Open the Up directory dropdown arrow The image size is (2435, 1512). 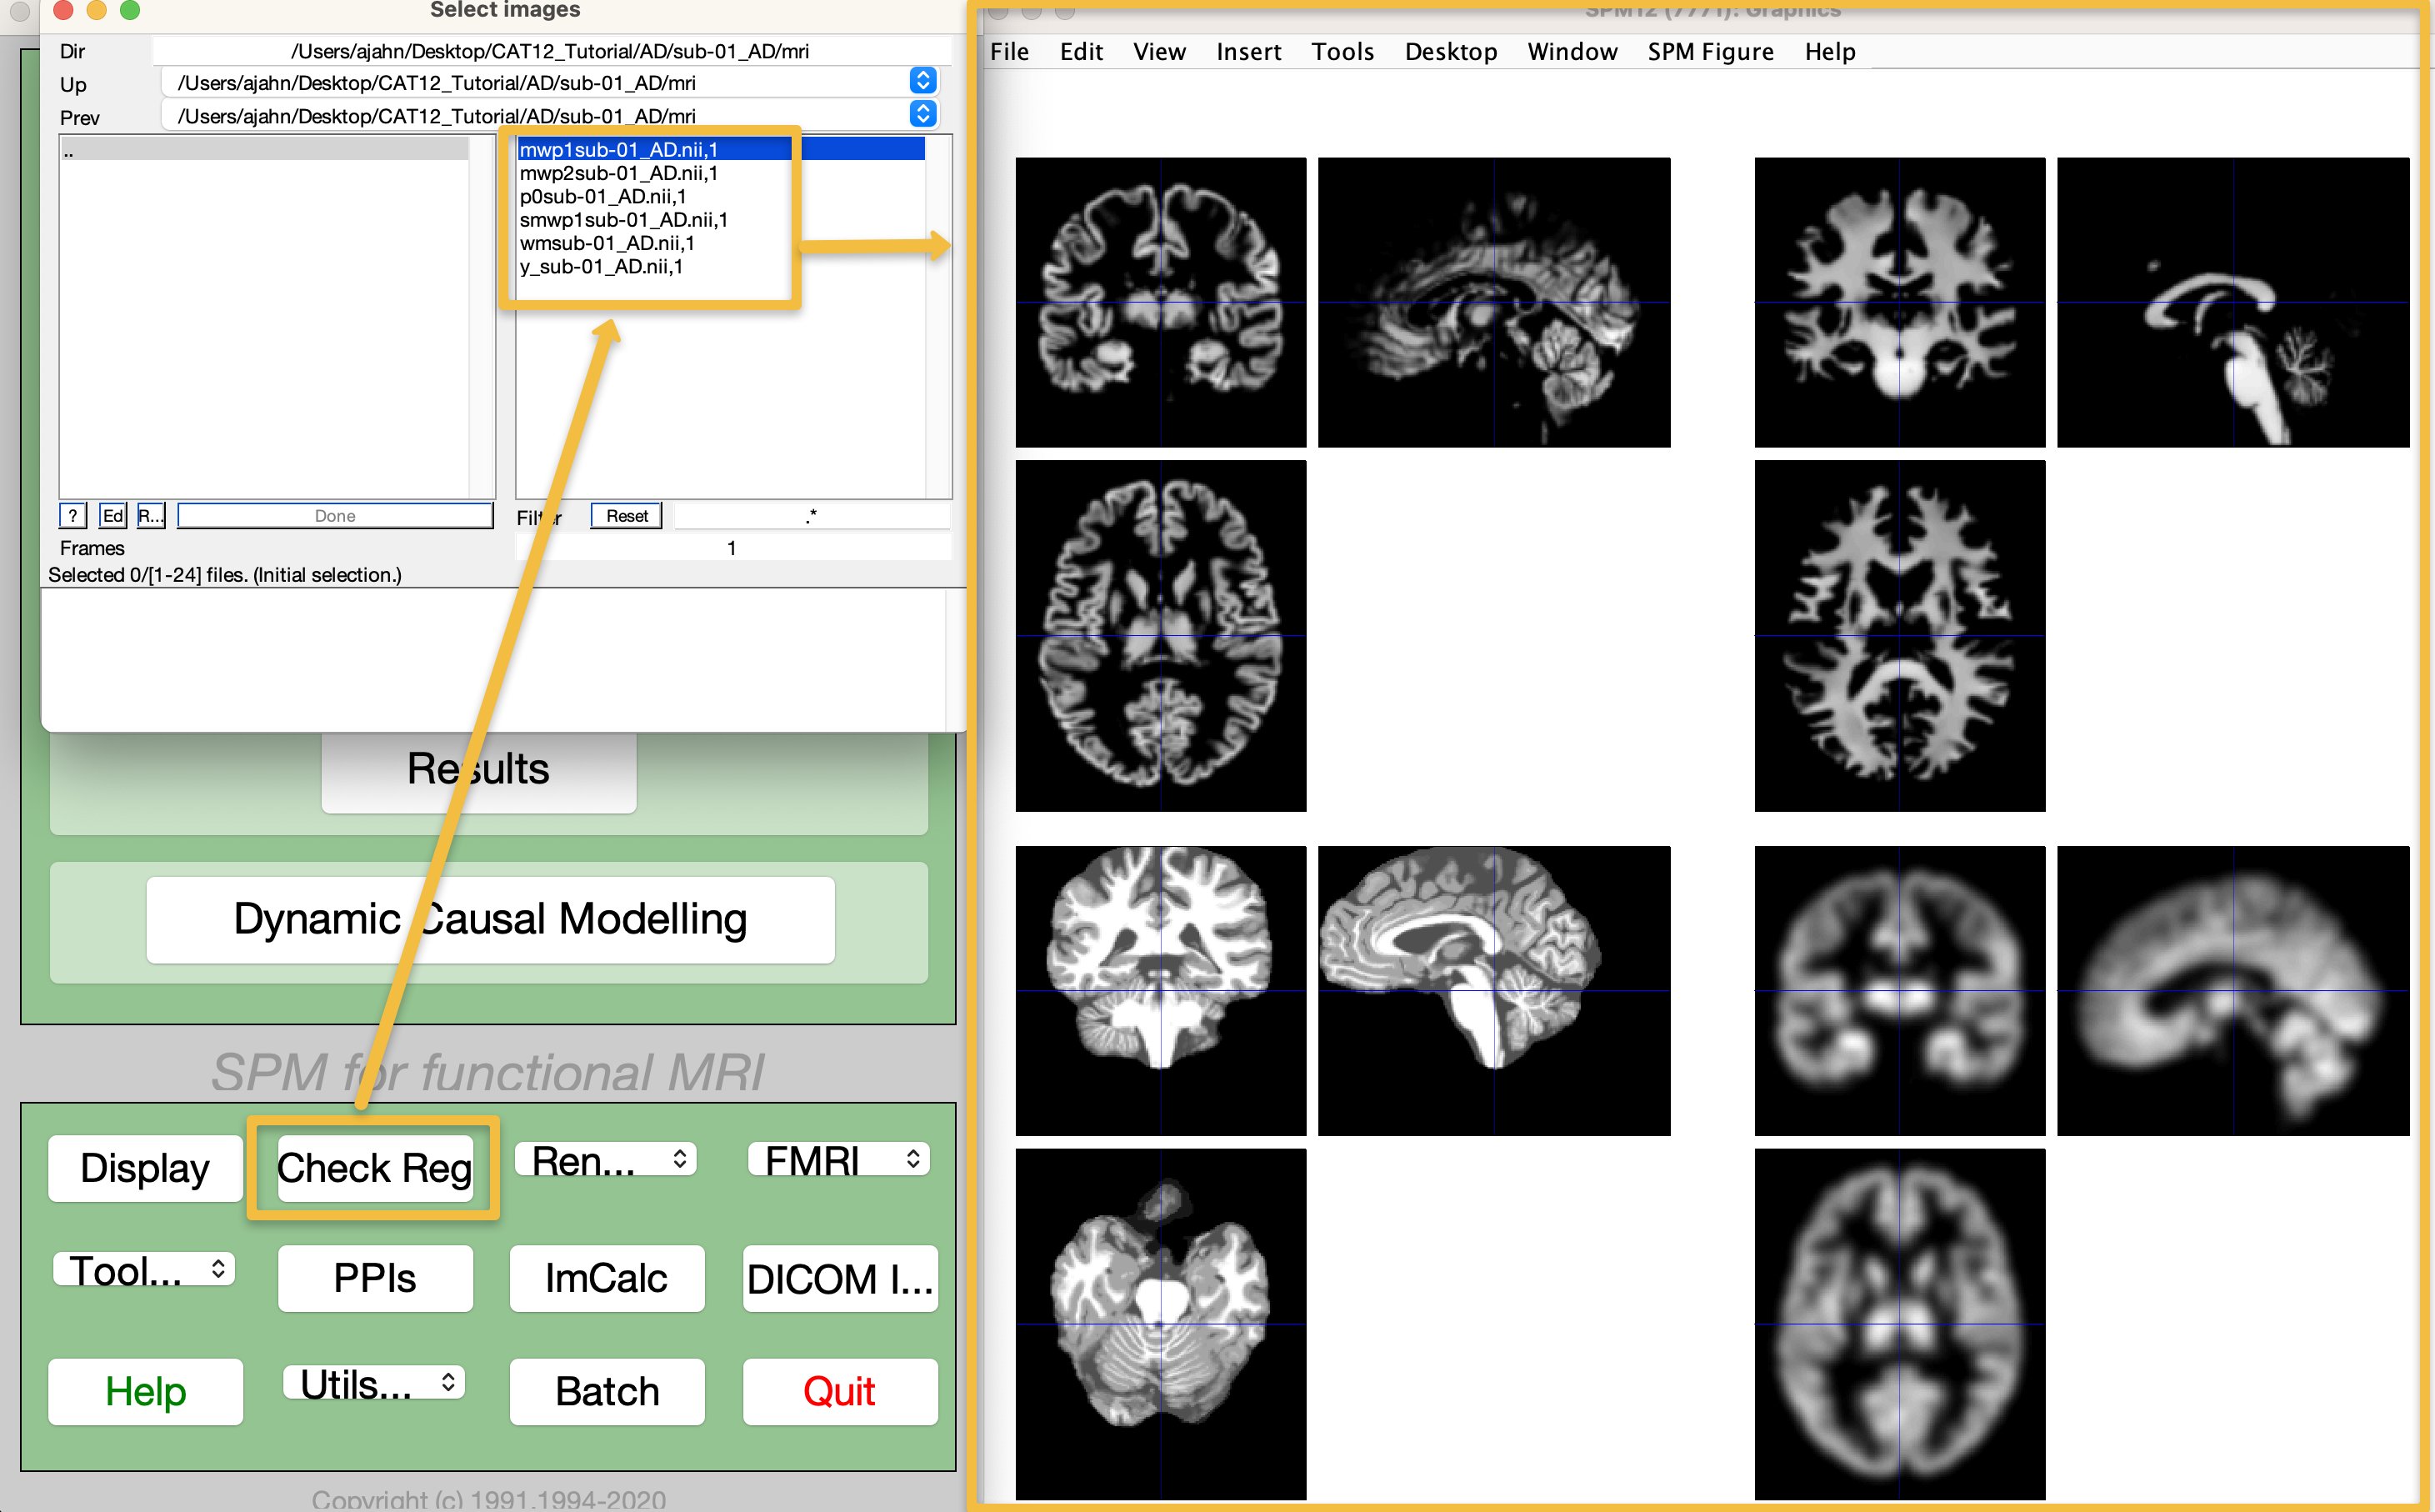(x=922, y=81)
